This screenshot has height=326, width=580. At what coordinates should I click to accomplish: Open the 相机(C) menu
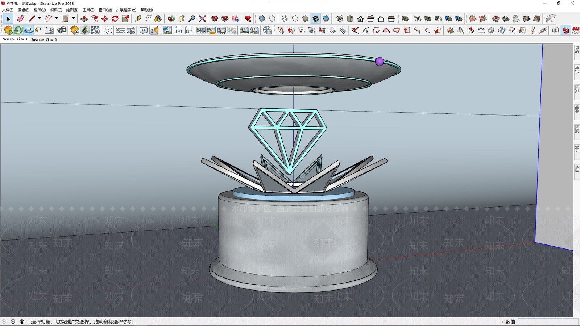click(56, 10)
